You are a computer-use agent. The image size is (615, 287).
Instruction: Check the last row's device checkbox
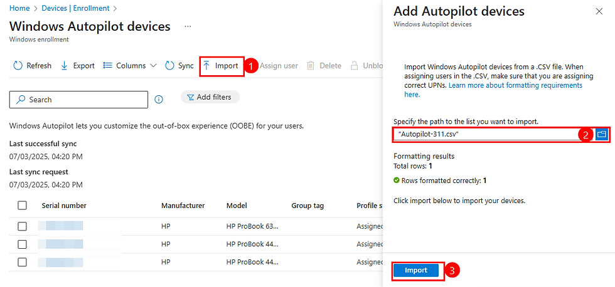[23, 263]
